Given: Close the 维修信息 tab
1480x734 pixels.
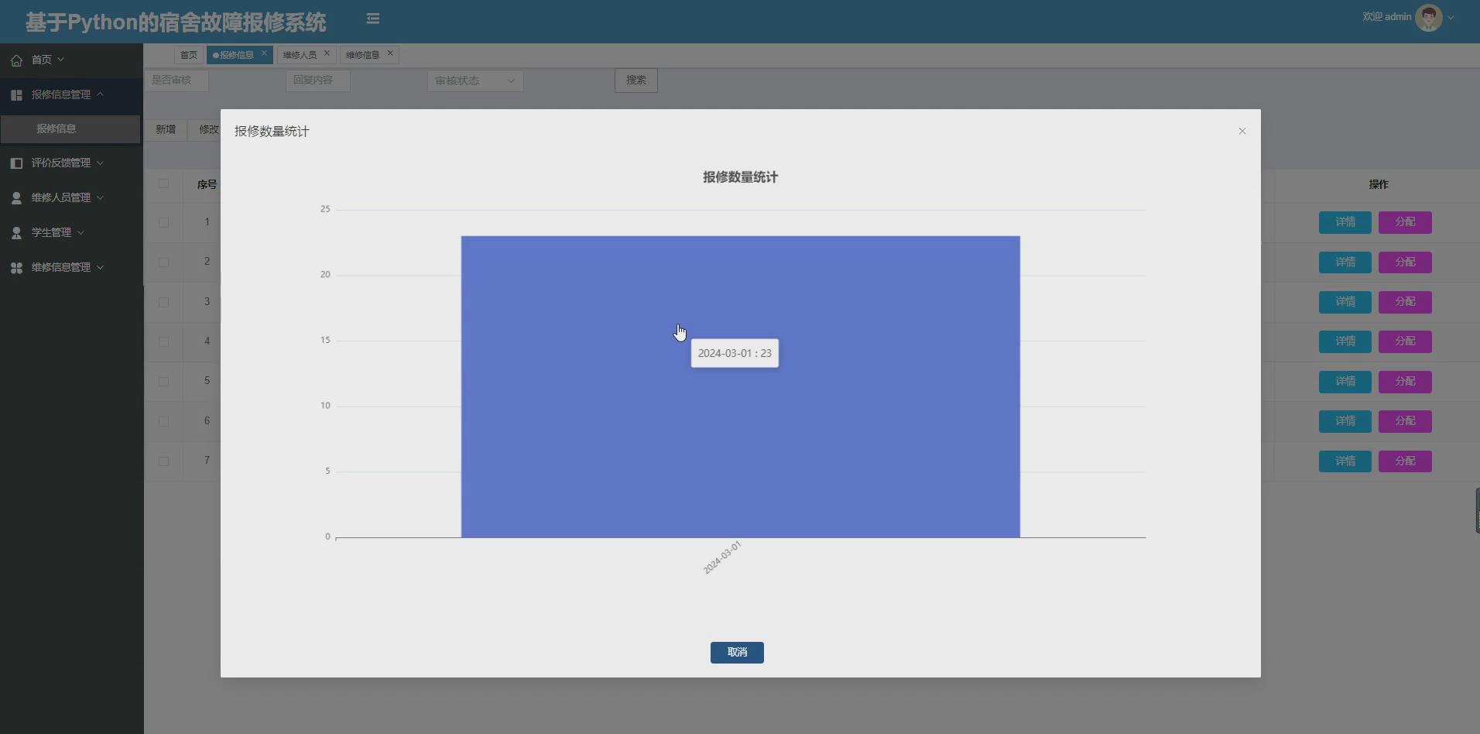Looking at the screenshot, I should (390, 53).
